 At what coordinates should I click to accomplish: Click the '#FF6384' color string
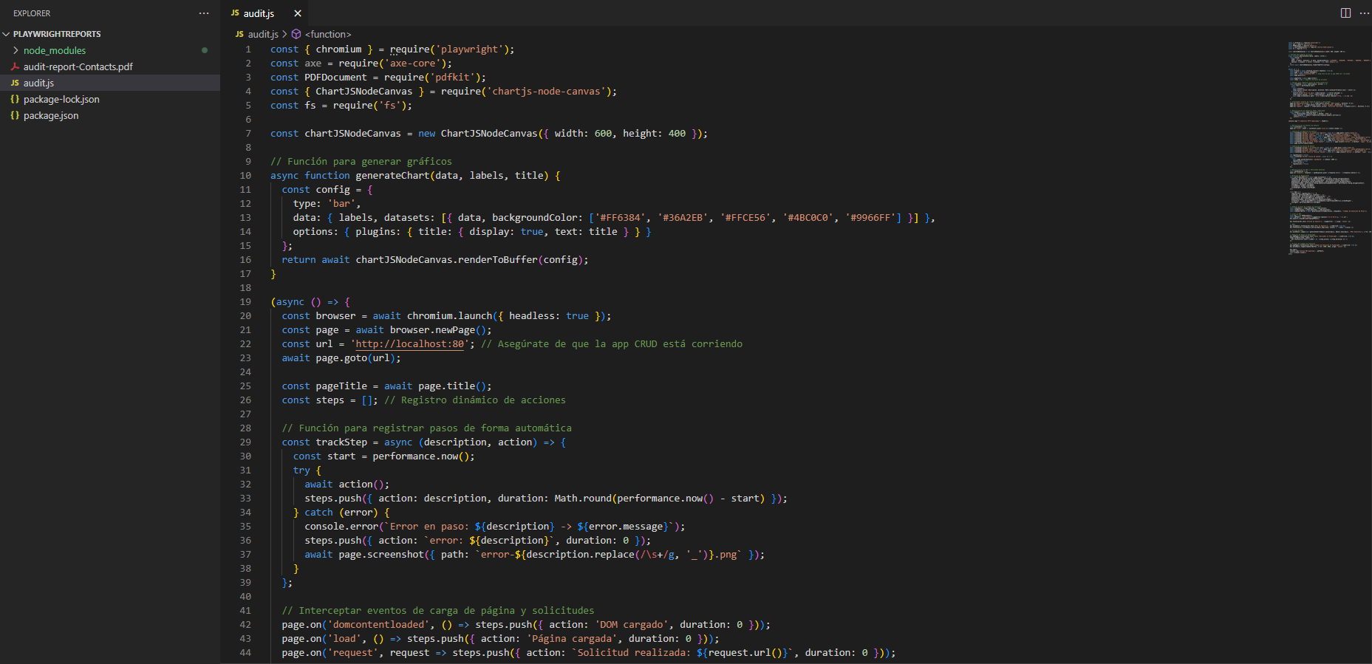(x=620, y=218)
